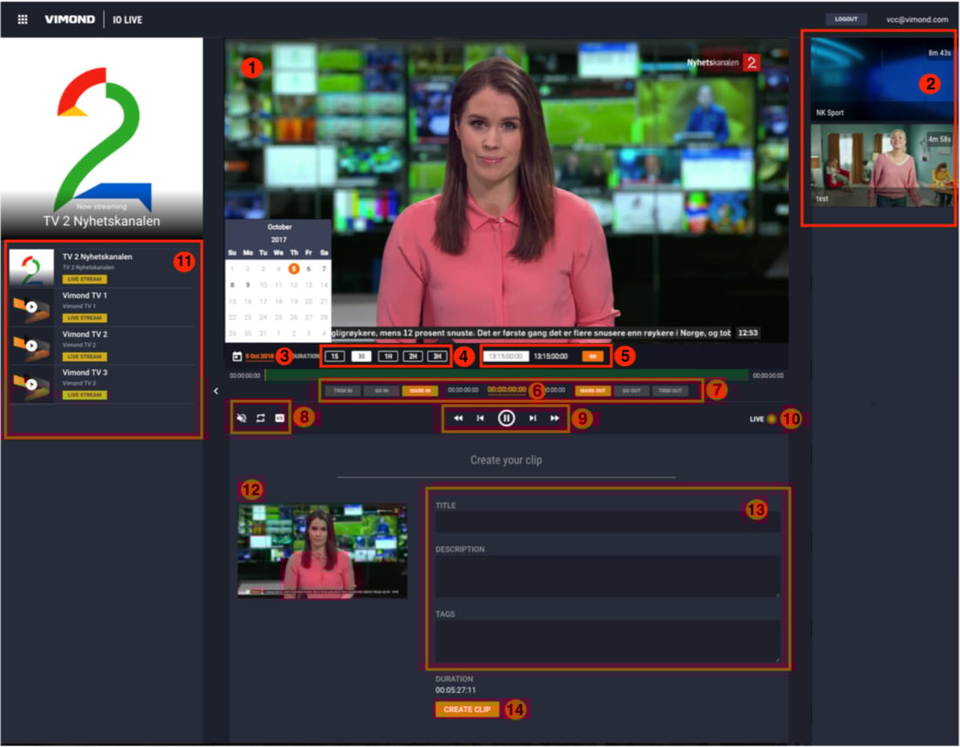Click the clip preview thumbnail
The height and width of the screenshot is (747, 960).
323,550
